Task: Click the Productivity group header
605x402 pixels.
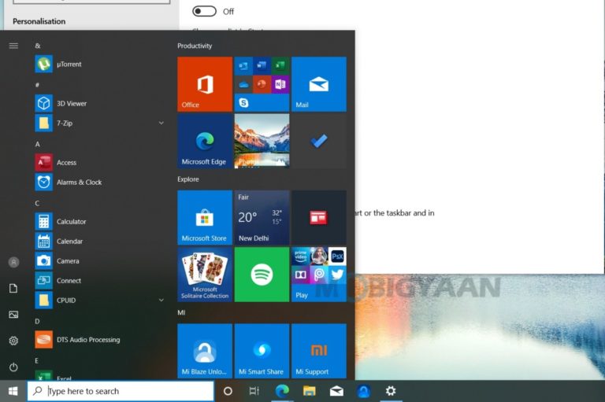Action: tap(195, 46)
